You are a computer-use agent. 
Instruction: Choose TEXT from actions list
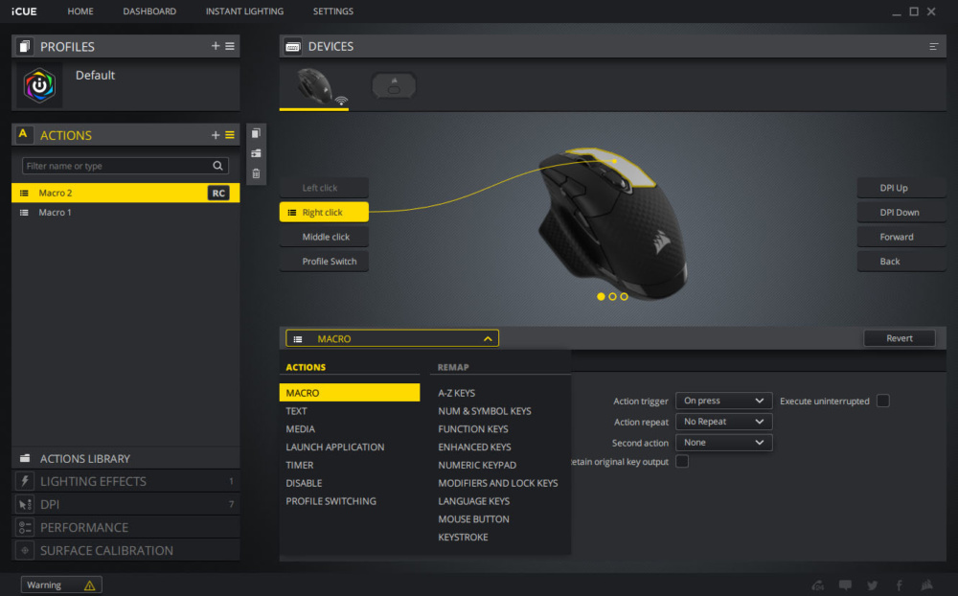296,411
